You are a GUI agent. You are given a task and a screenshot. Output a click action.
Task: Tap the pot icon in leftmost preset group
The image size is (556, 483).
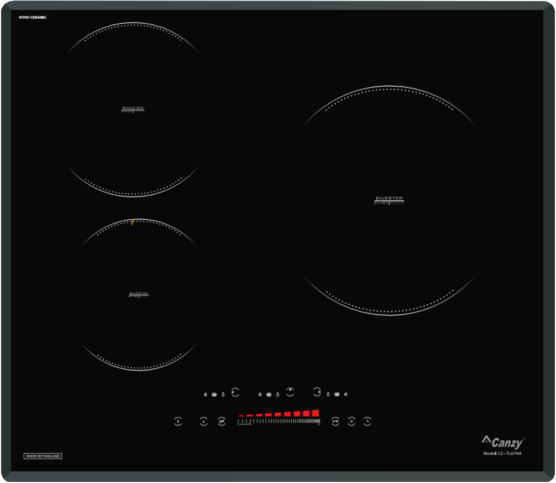[214, 394]
